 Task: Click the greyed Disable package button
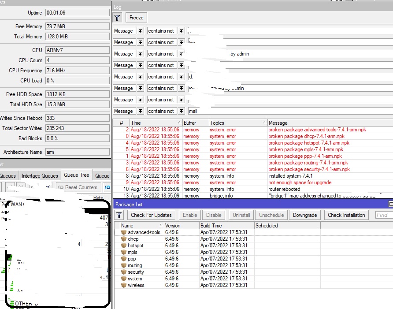click(214, 215)
